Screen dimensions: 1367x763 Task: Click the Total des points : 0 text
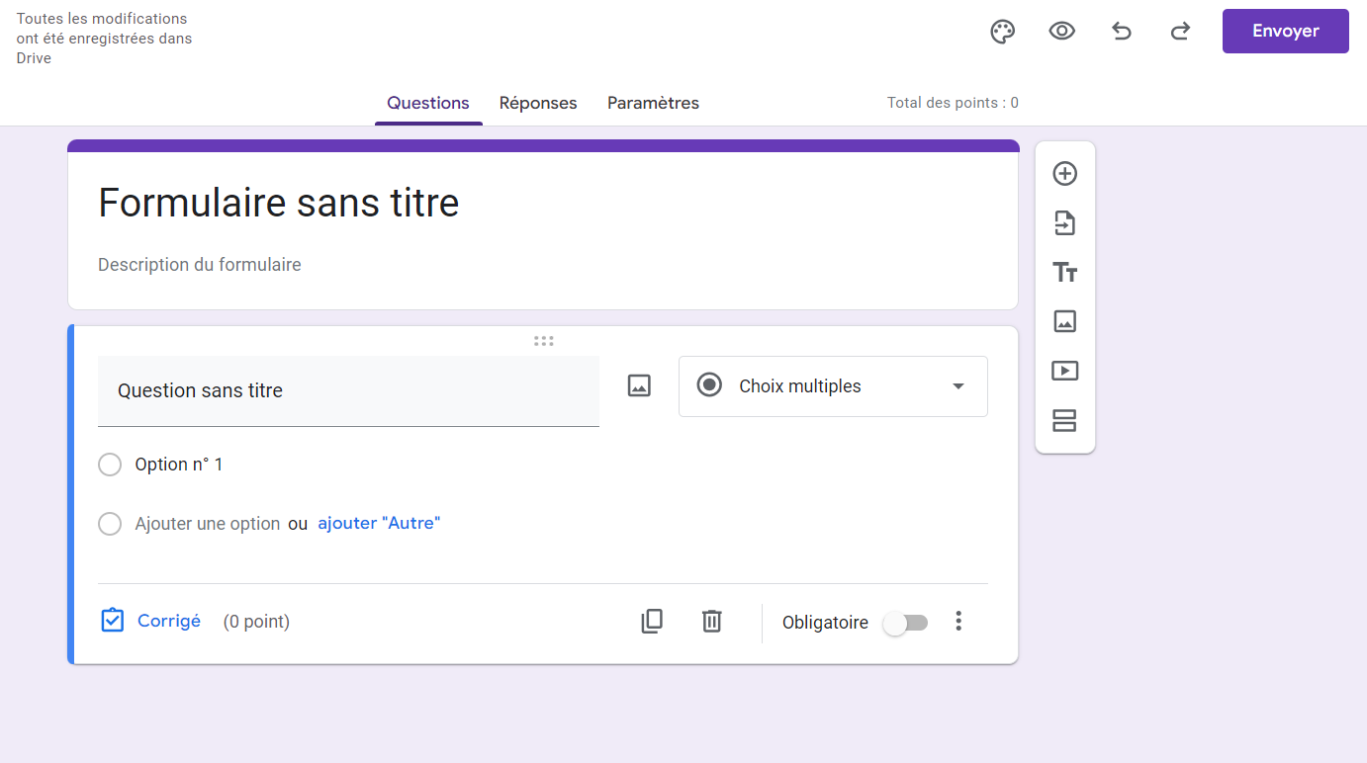953,103
